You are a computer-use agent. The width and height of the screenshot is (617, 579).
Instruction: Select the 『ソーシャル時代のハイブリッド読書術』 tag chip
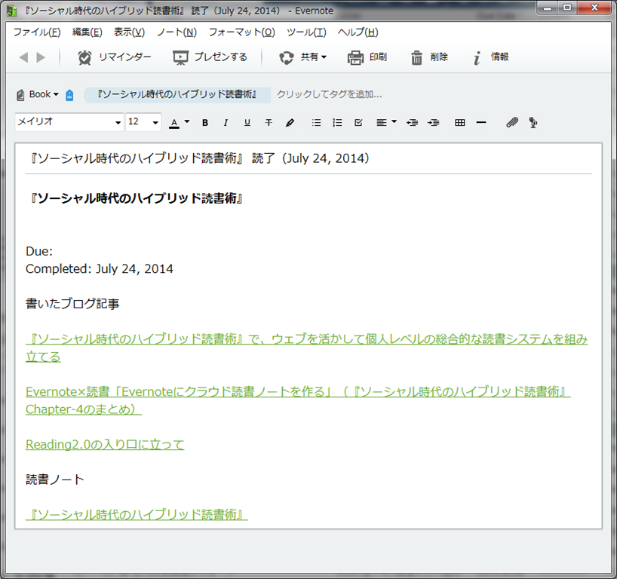pyautogui.click(x=177, y=94)
